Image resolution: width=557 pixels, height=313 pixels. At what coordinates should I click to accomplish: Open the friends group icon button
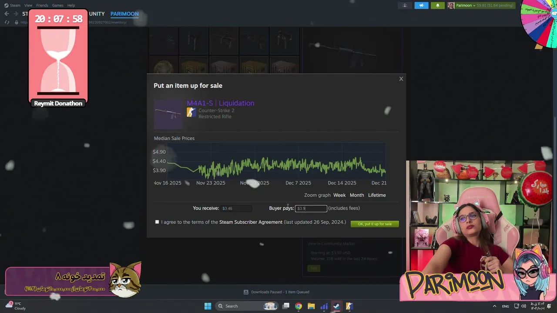coord(405,5)
